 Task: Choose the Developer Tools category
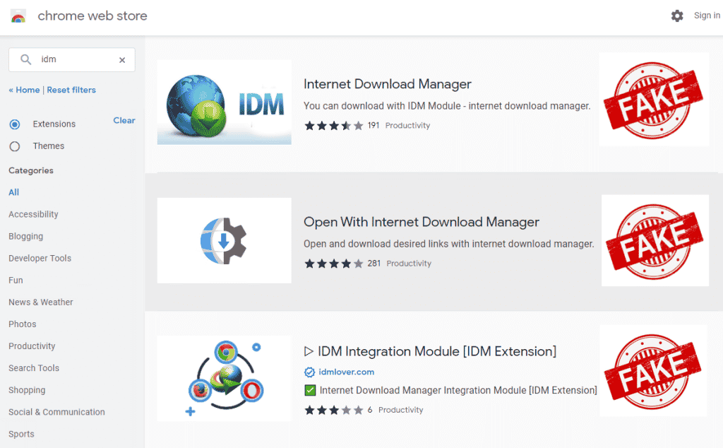point(40,259)
